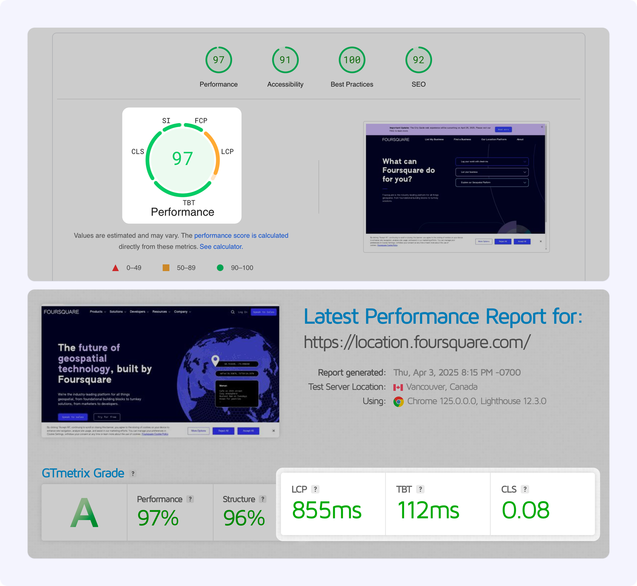This screenshot has width=637, height=586.
Task: Click 'Chrome 125.0.0.0, Lighthouse 12.3.0' text
Action: pos(477,401)
